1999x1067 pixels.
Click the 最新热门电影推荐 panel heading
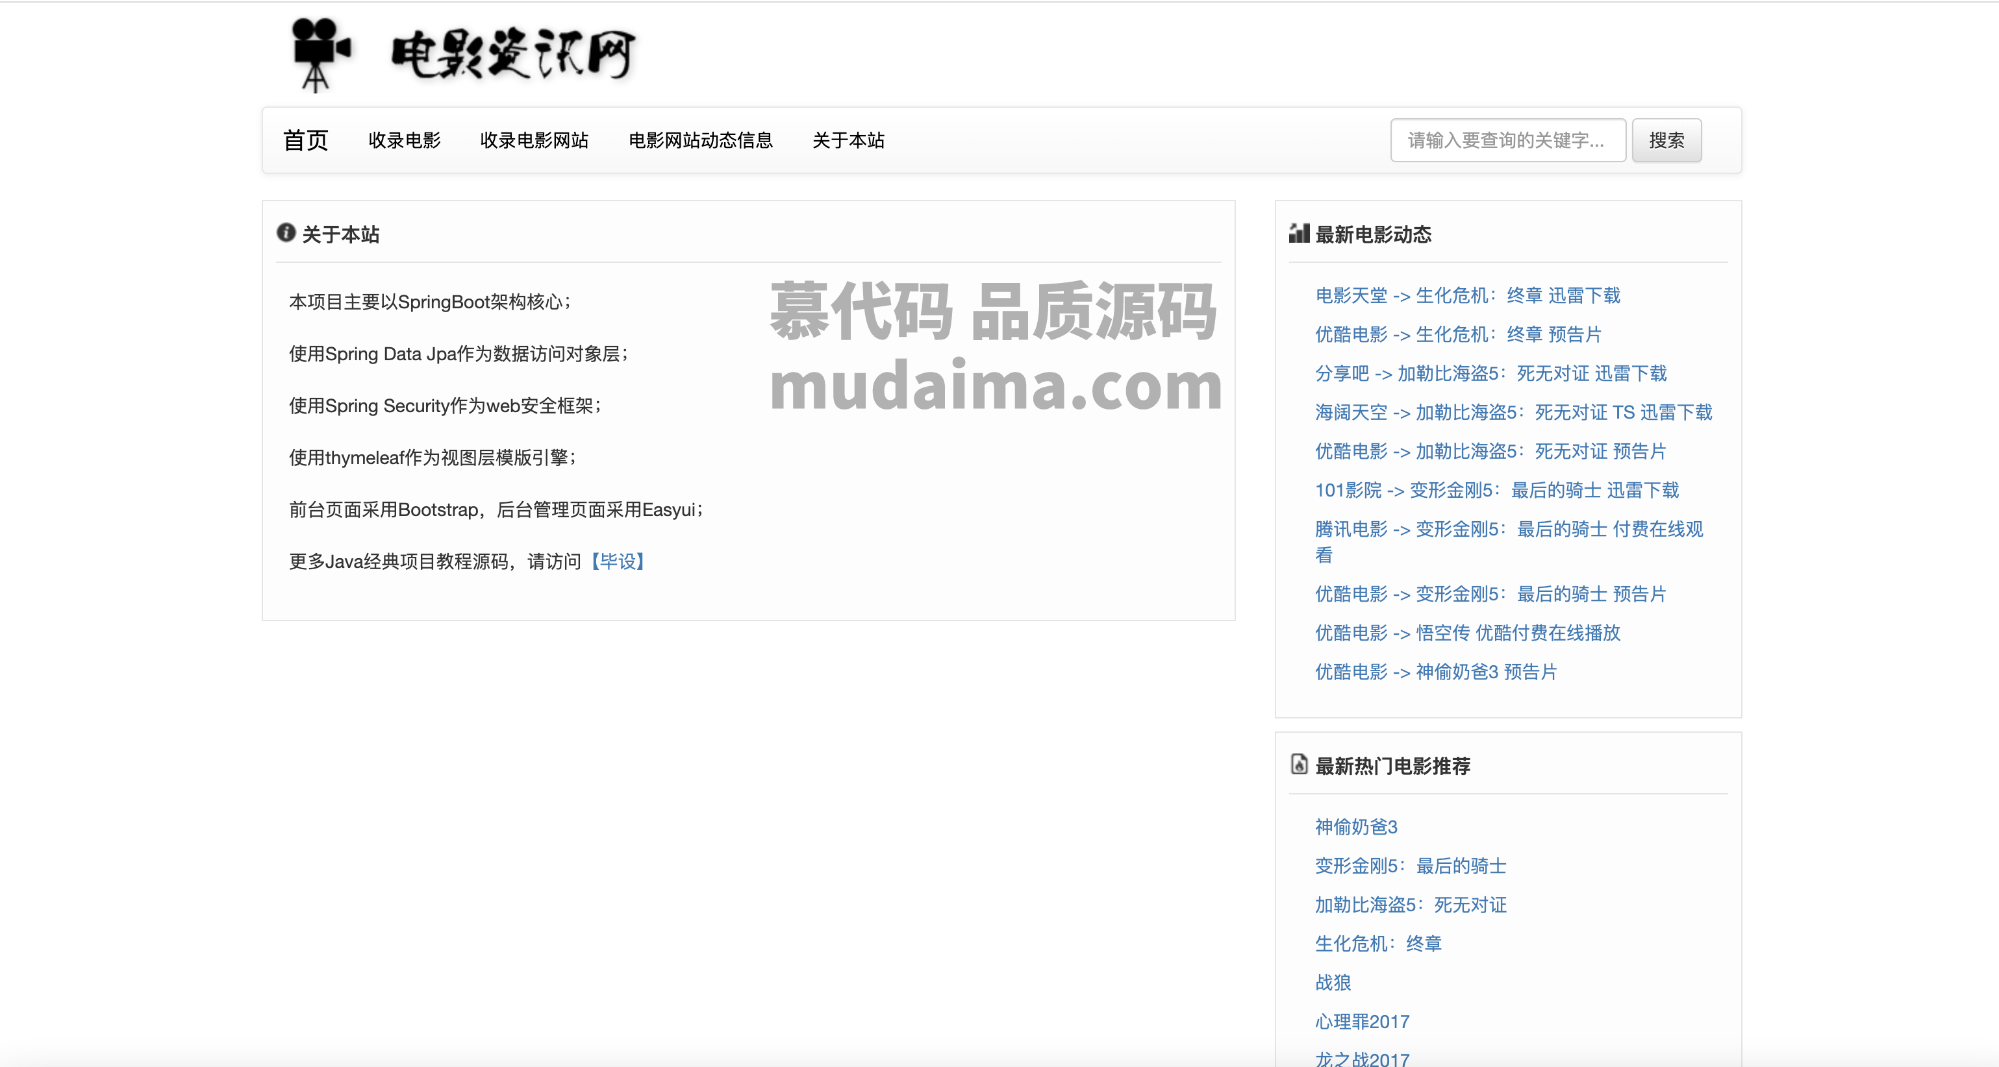click(1392, 766)
